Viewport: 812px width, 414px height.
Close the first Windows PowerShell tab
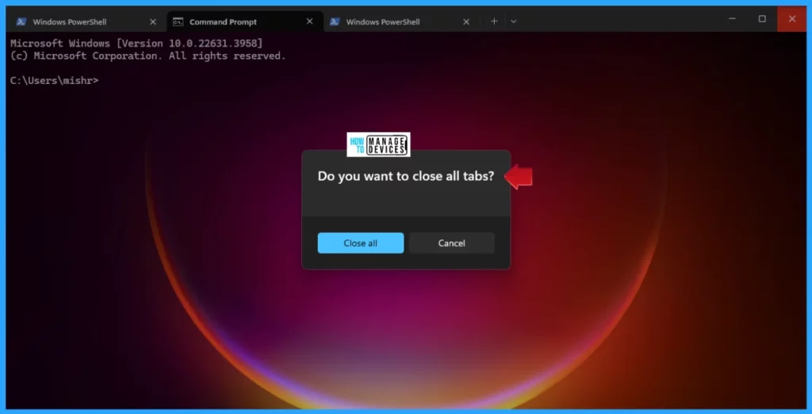pos(153,21)
